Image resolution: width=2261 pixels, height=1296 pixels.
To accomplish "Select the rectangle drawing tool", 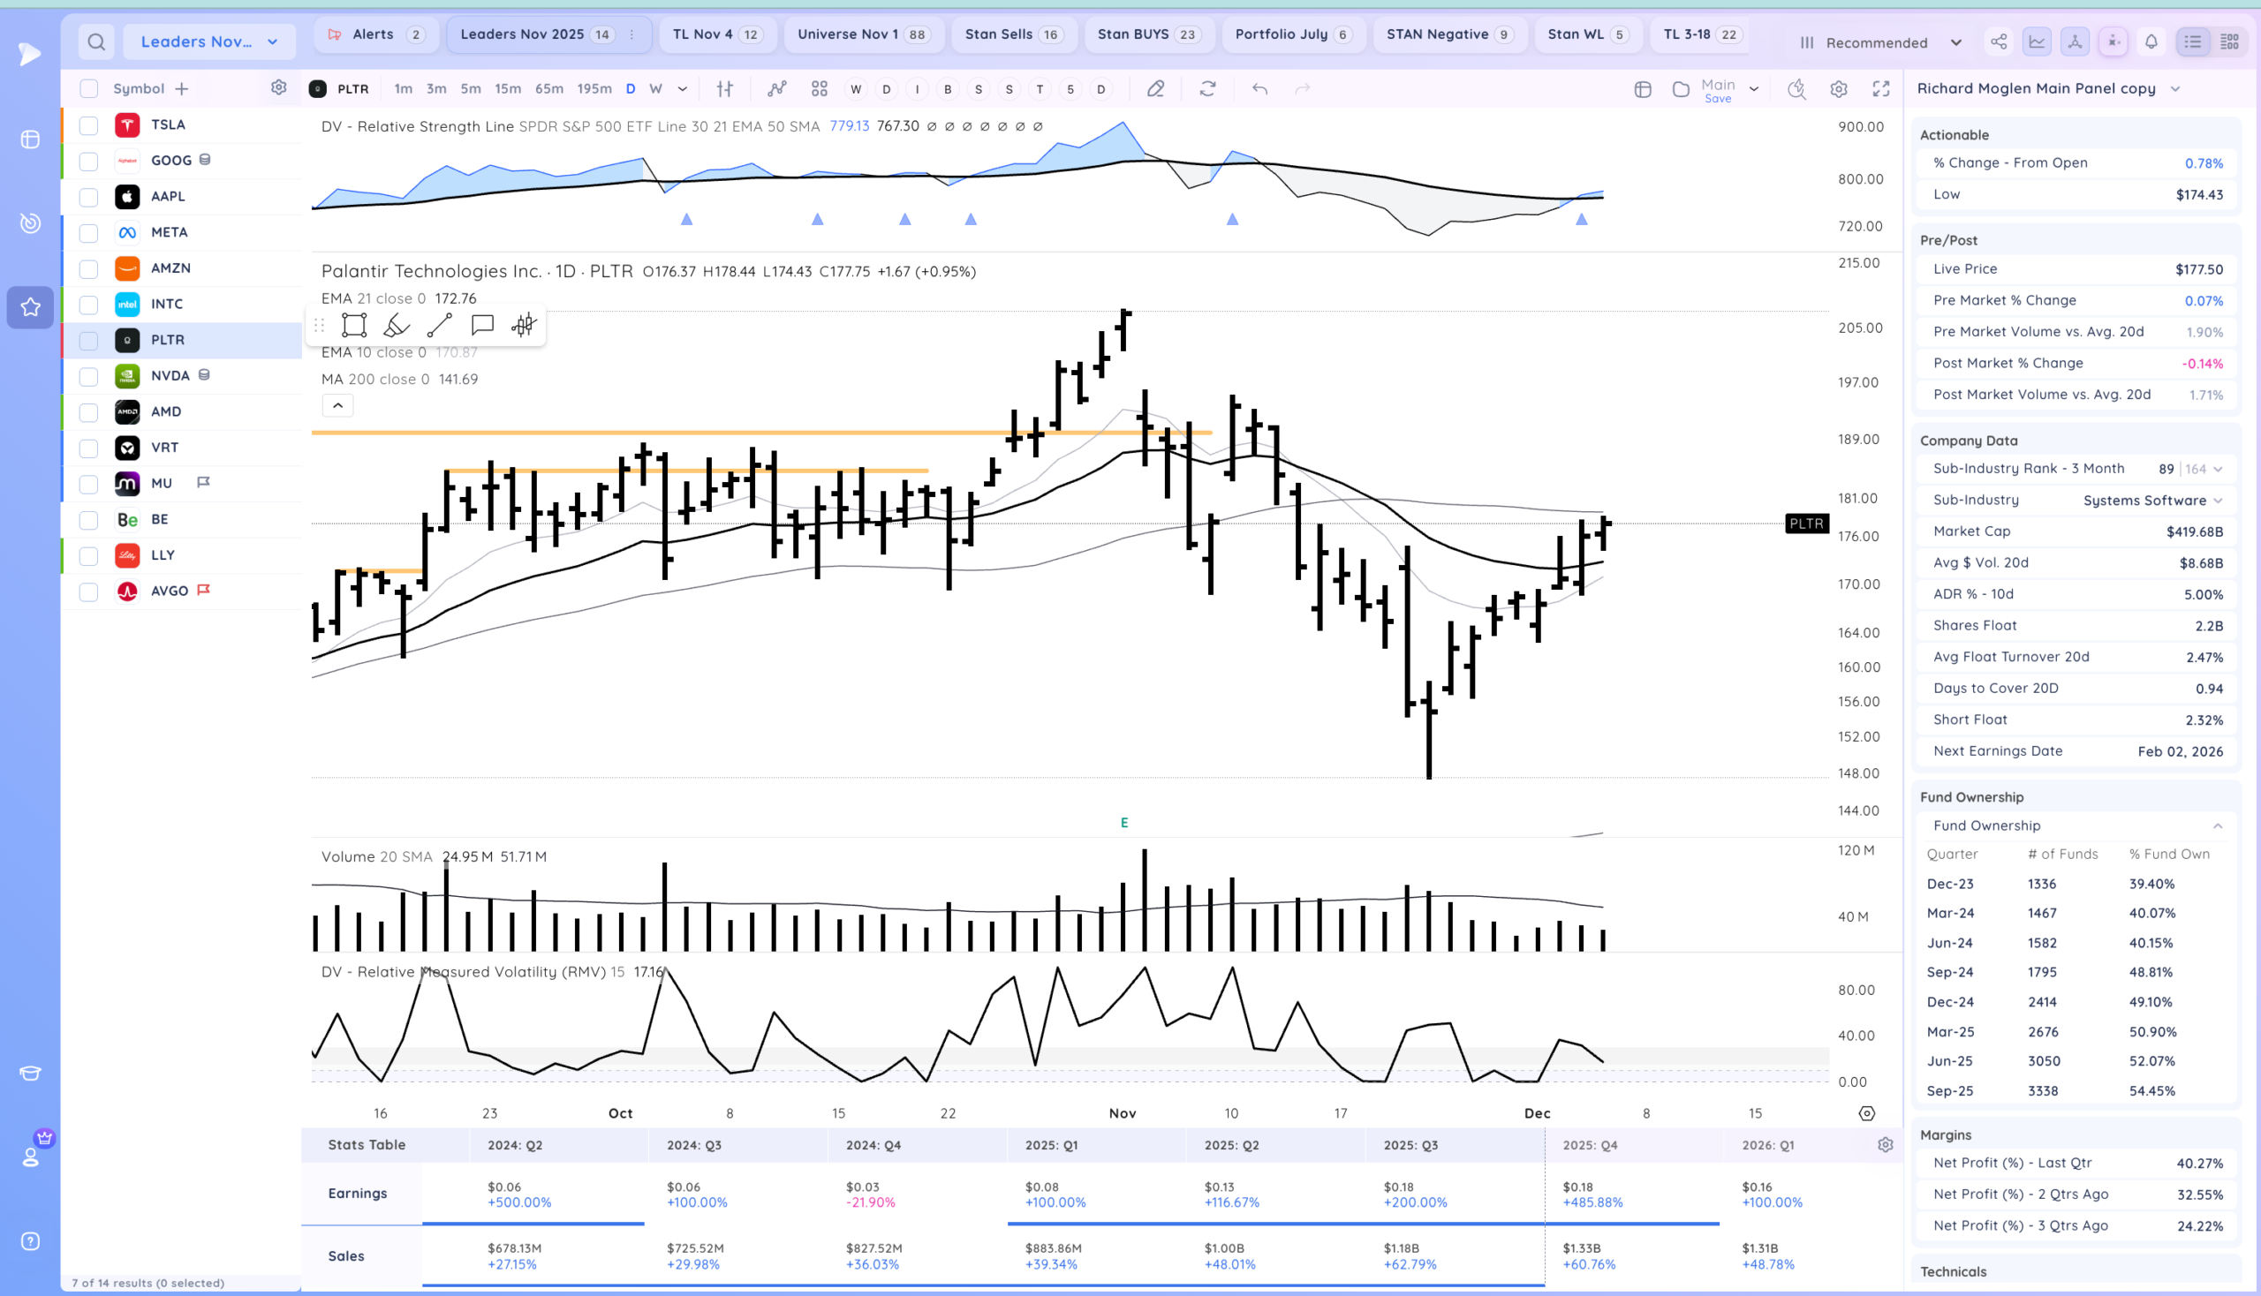I will [353, 326].
